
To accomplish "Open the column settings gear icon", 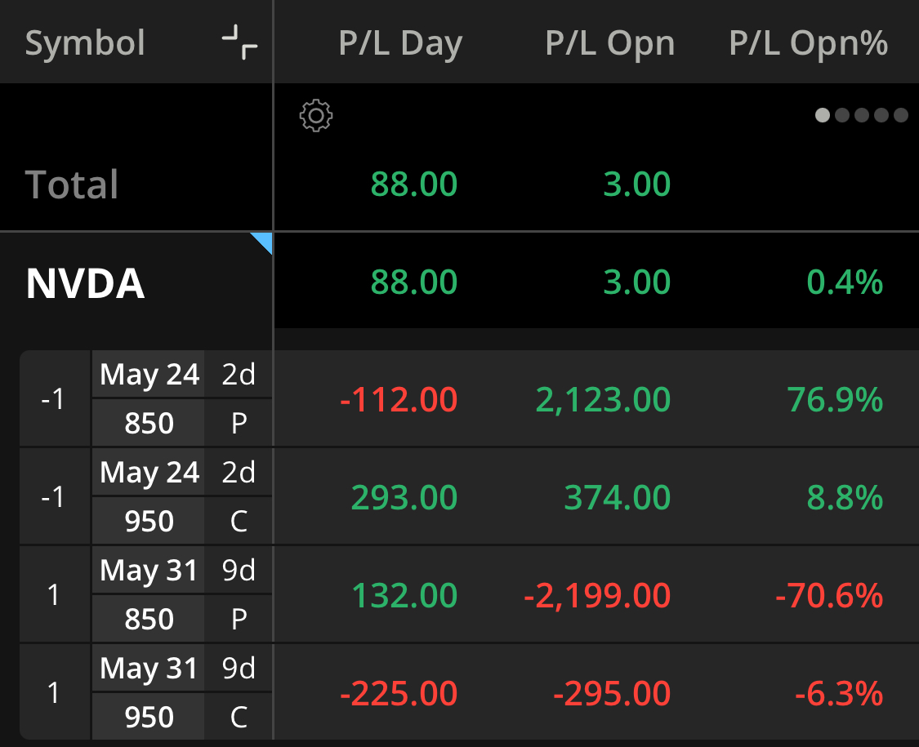I will (316, 115).
